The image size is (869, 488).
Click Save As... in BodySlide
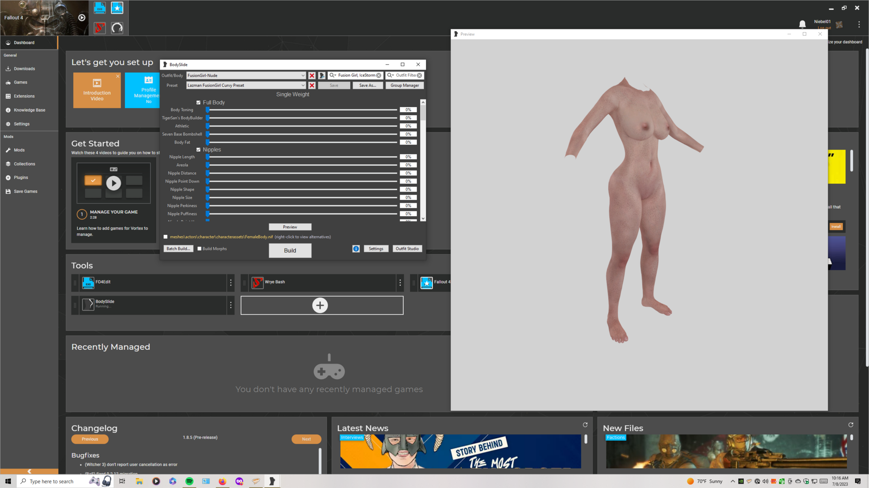point(368,85)
